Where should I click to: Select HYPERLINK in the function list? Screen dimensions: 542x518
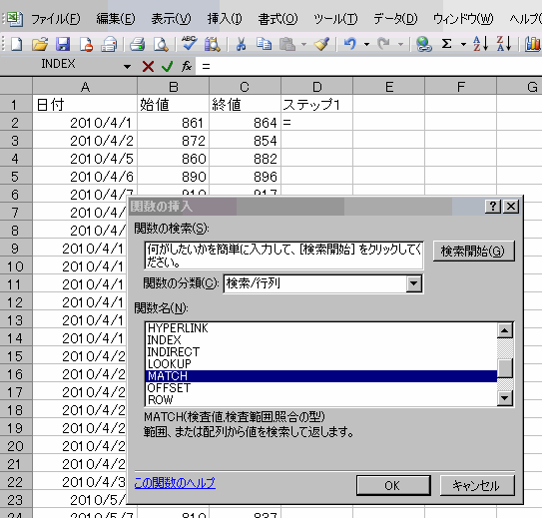[x=321, y=328]
